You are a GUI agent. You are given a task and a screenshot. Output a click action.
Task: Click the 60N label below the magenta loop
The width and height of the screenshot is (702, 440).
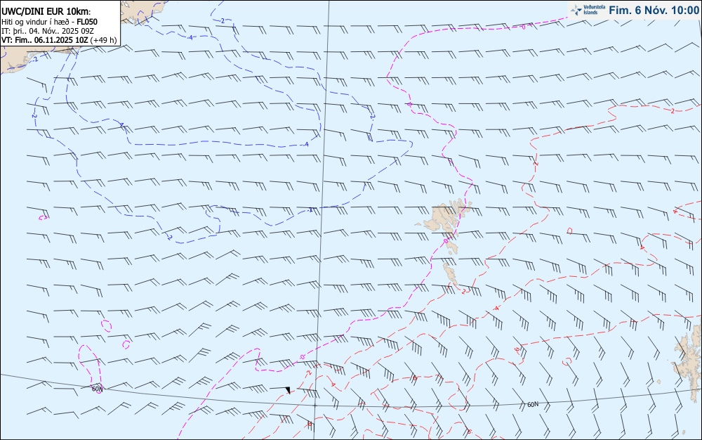coord(97,389)
